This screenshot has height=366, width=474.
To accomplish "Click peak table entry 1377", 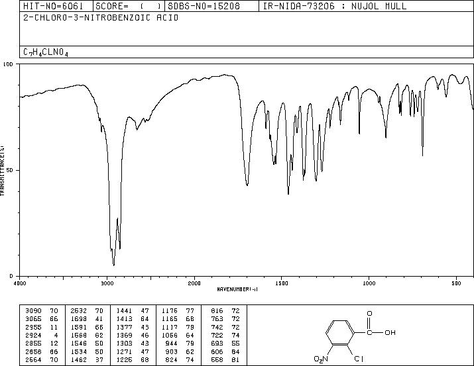I will (124, 328).
